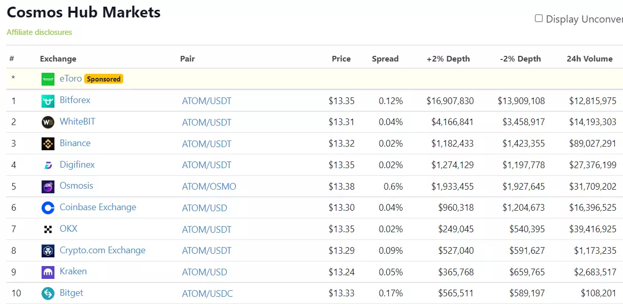Open the ATOM/USDC pair on Bitget
This screenshot has width=623, height=304.
pyautogui.click(x=207, y=294)
